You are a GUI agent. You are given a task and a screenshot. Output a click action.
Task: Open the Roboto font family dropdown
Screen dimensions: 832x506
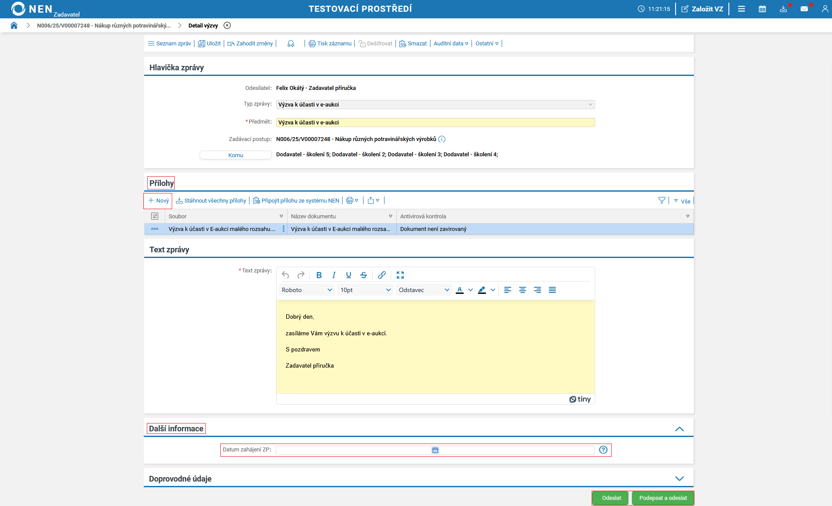pos(307,290)
